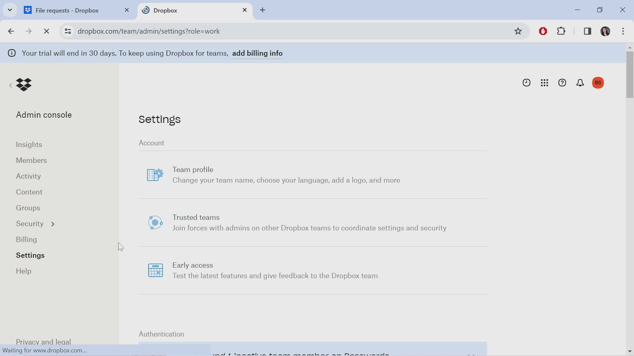Viewport: 634px width, 356px height.
Task: Open the Team profile settings link
Action: click(x=193, y=170)
